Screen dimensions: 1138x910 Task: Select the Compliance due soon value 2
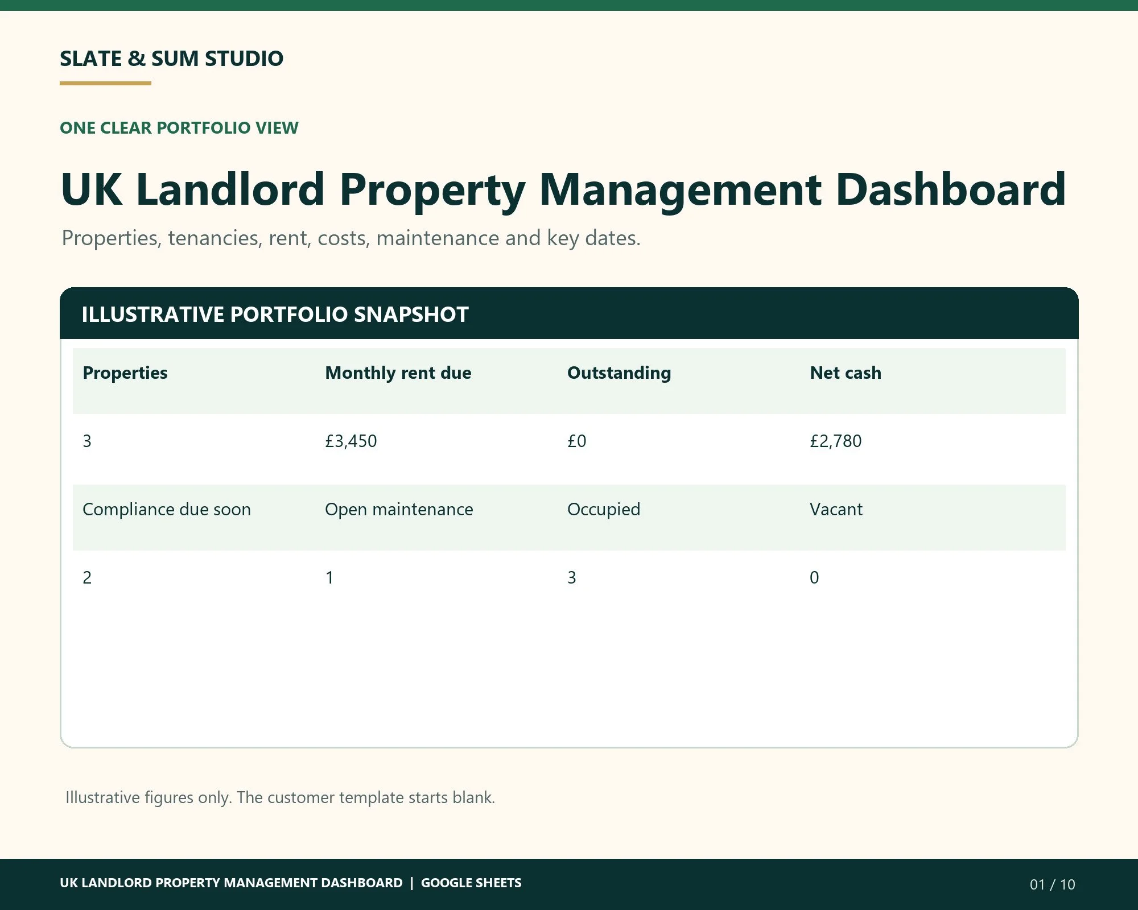[87, 577]
